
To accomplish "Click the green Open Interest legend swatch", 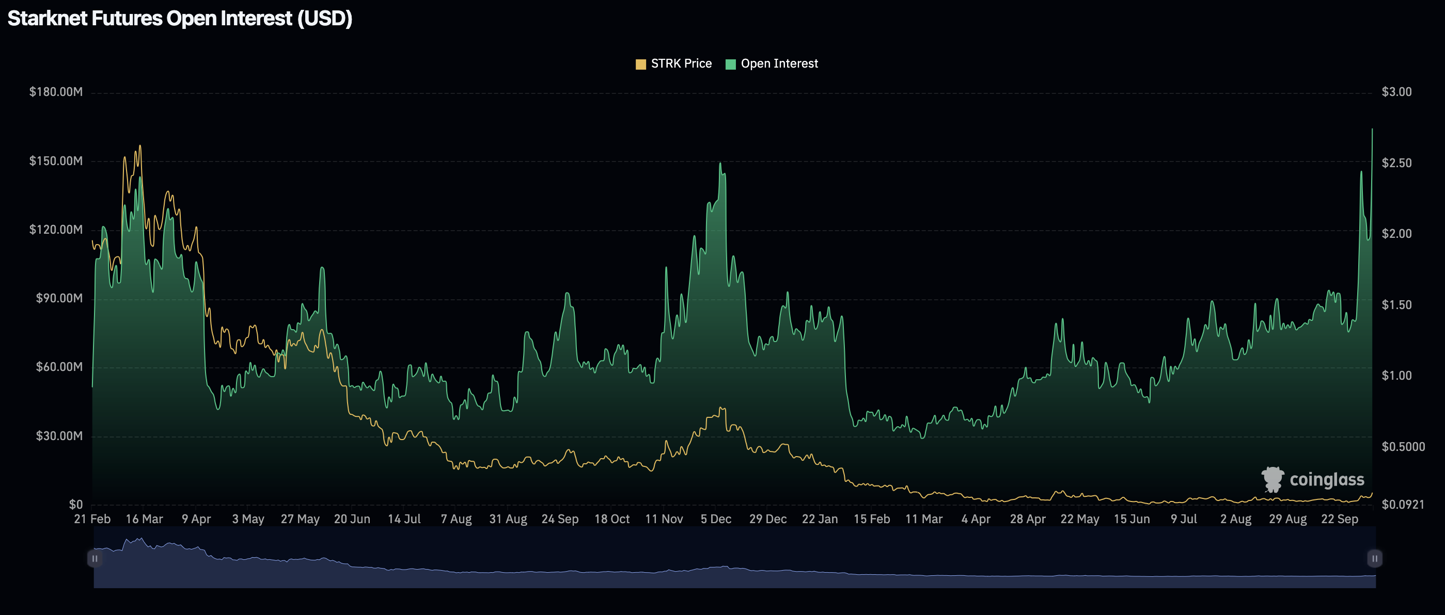I will 731,63.
